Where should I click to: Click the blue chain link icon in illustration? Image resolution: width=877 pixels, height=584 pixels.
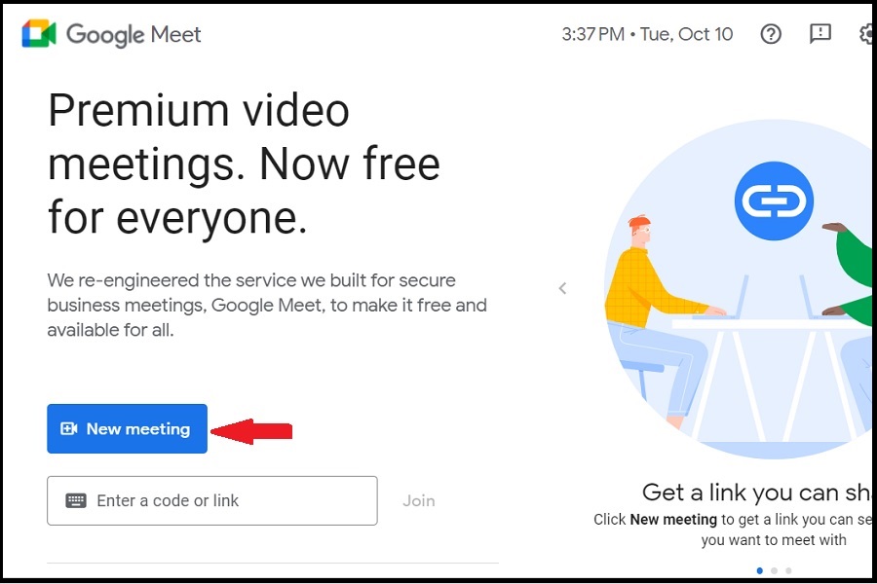pyautogui.click(x=774, y=201)
